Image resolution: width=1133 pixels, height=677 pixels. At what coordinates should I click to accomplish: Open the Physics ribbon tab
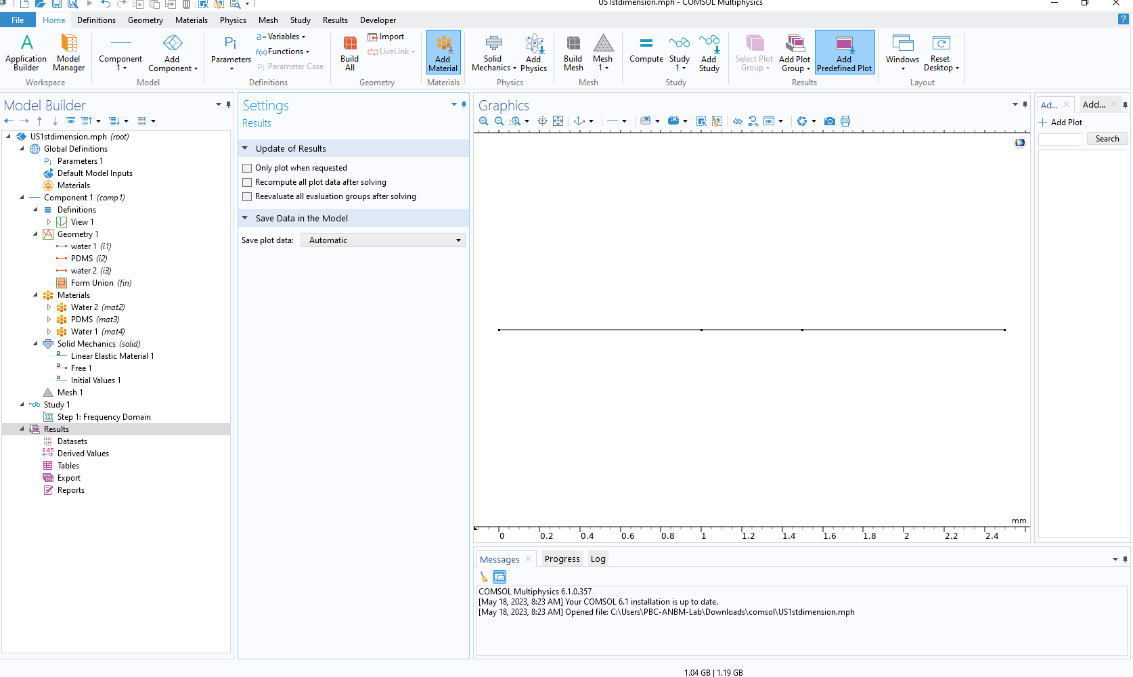(x=233, y=20)
